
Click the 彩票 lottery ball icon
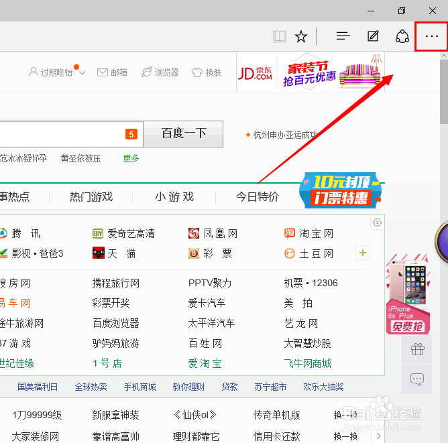pos(194,253)
